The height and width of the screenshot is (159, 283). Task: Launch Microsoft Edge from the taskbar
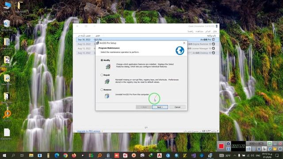(57, 155)
